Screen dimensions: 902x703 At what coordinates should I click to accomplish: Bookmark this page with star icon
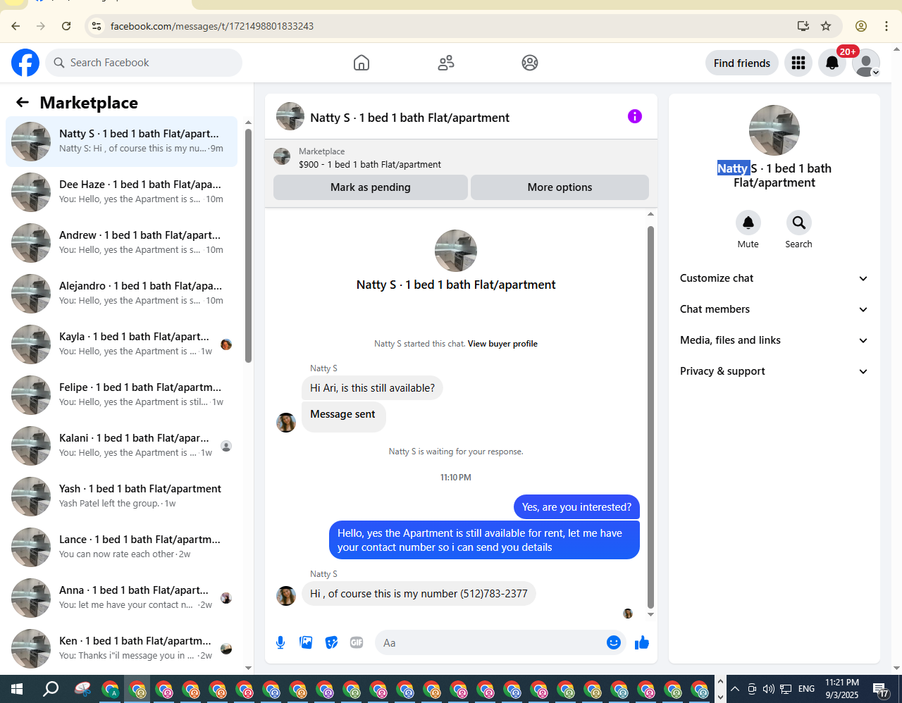[x=826, y=26]
